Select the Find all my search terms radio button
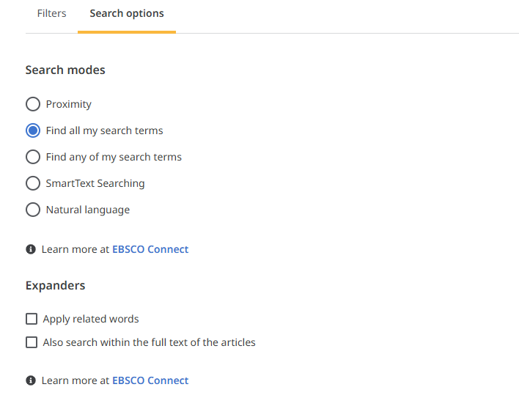The image size is (519, 409). click(33, 130)
